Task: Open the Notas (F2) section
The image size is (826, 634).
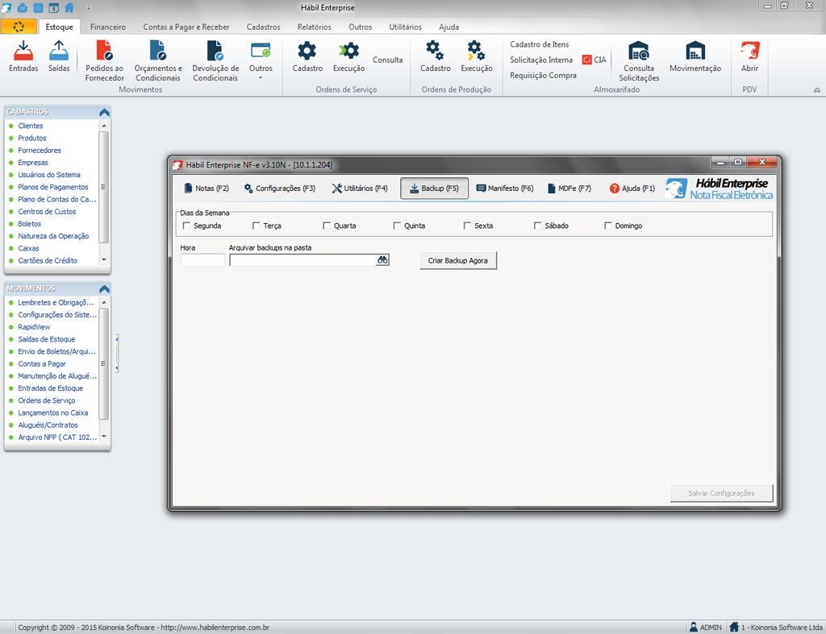Action: [206, 189]
